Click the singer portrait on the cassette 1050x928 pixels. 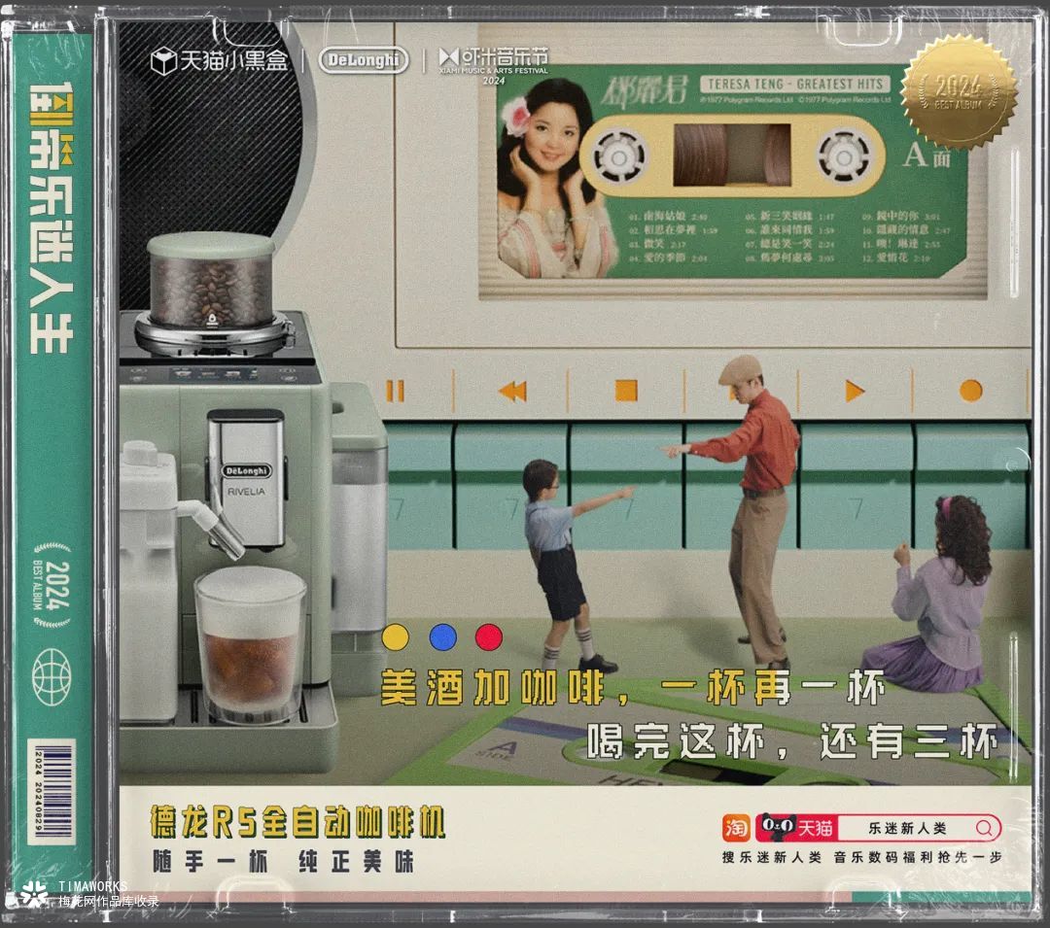[x=554, y=179]
